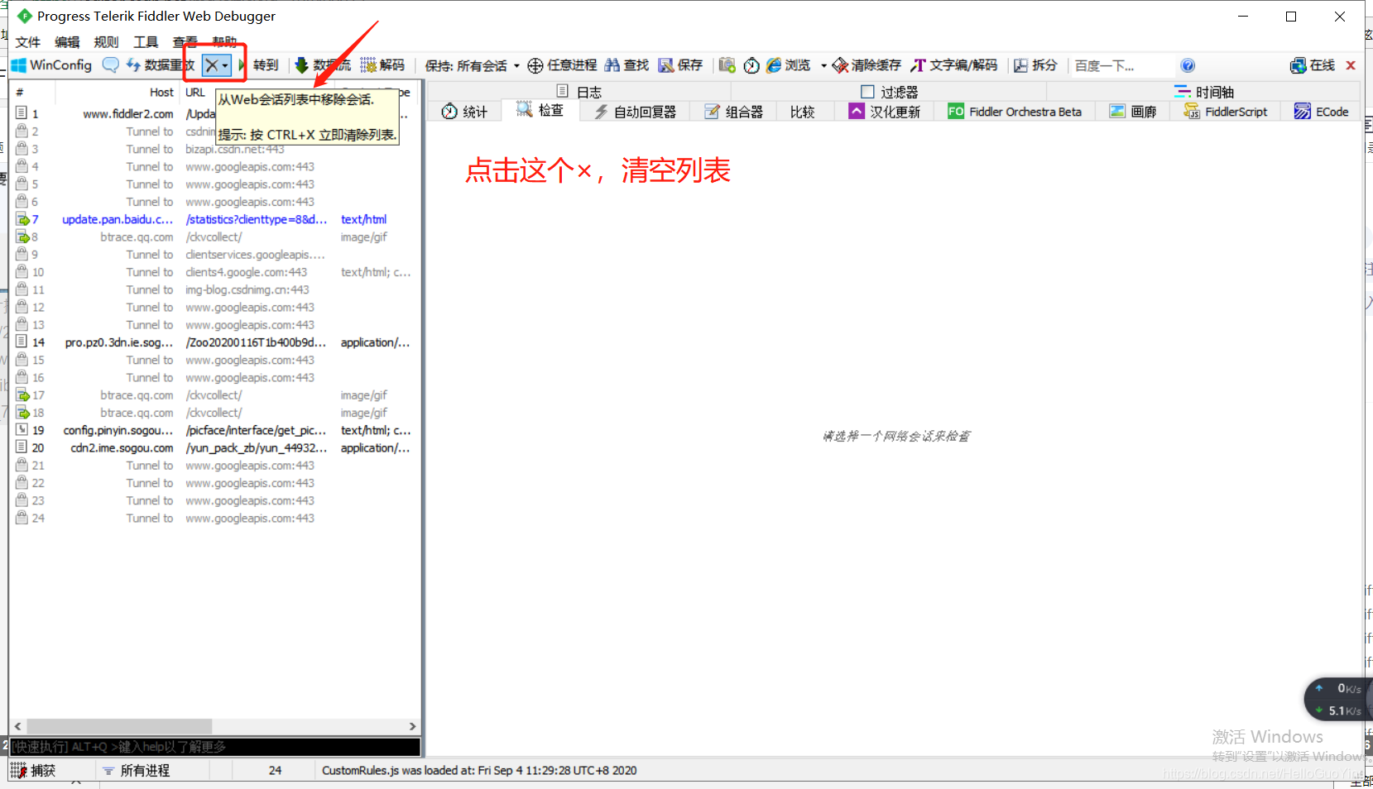Viewport: 1373px width, 789px height.
Task: Select session 9 clientservices.googleapis
Action: (x=215, y=255)
